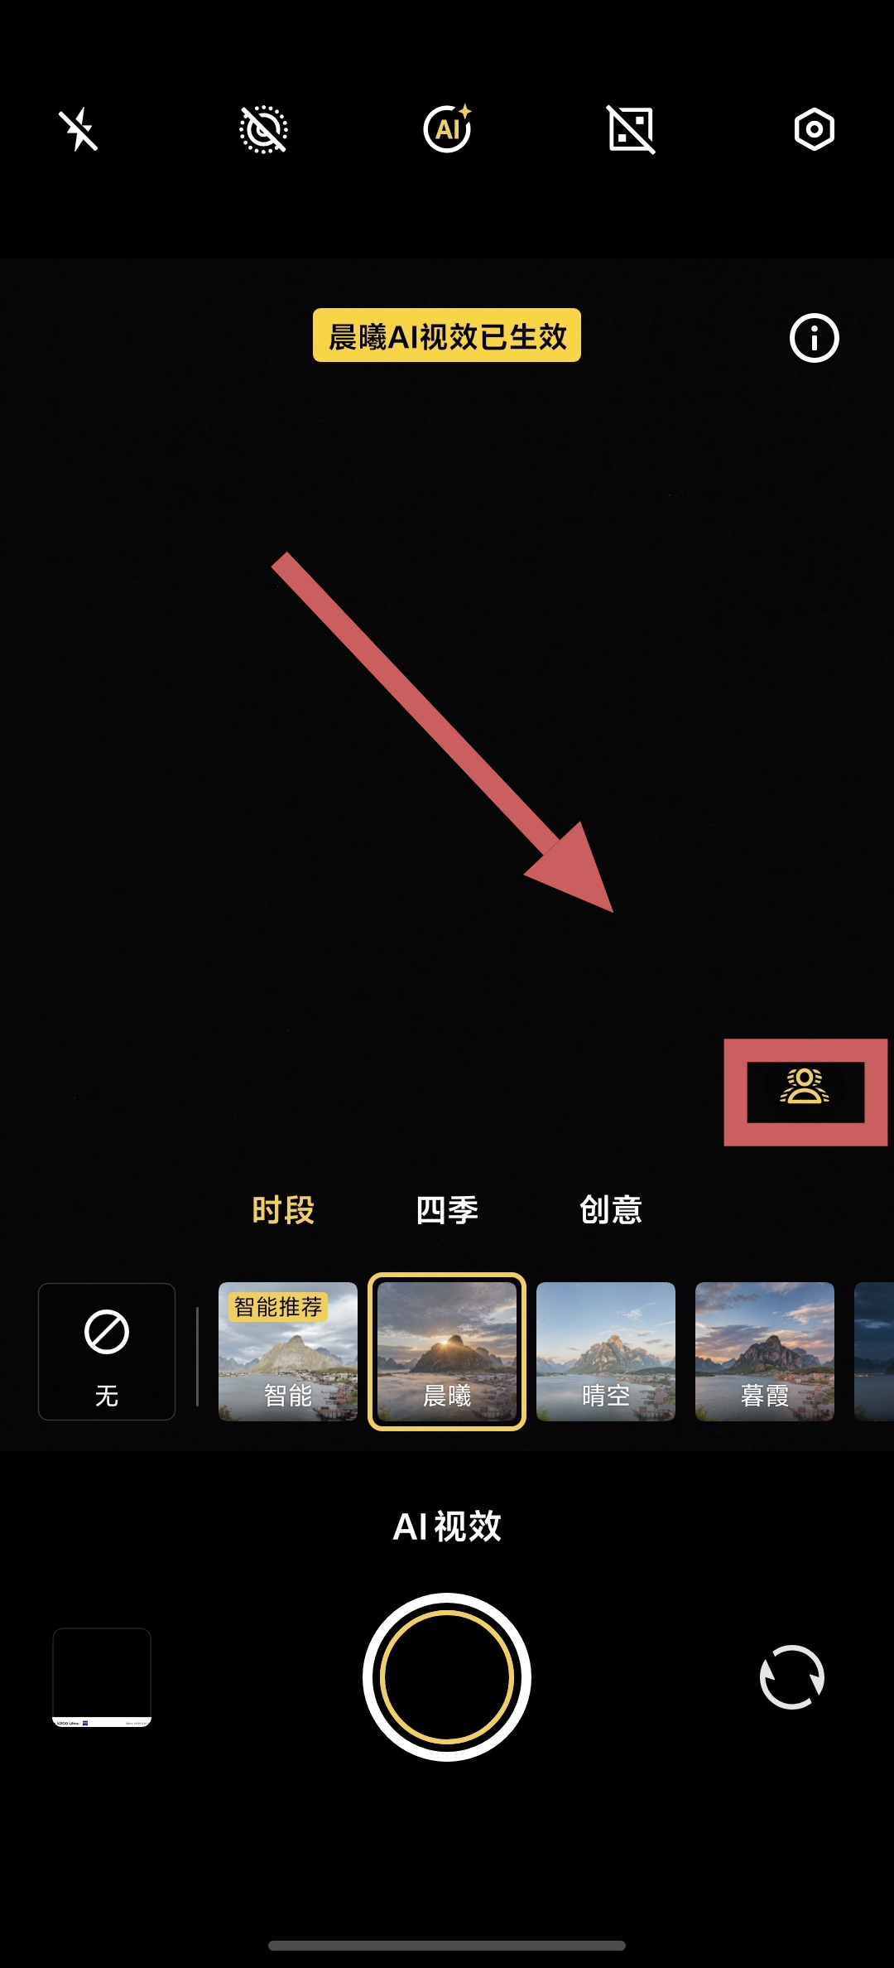The image size is (894, 1968).
Task: Toggle the motion photo off icon
Action: [x=263, y=130]
